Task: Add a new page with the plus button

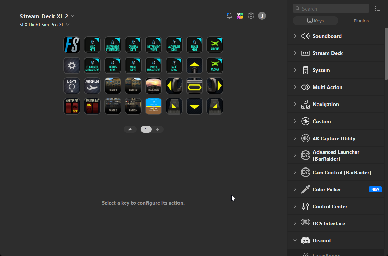Action: (158, 129)
